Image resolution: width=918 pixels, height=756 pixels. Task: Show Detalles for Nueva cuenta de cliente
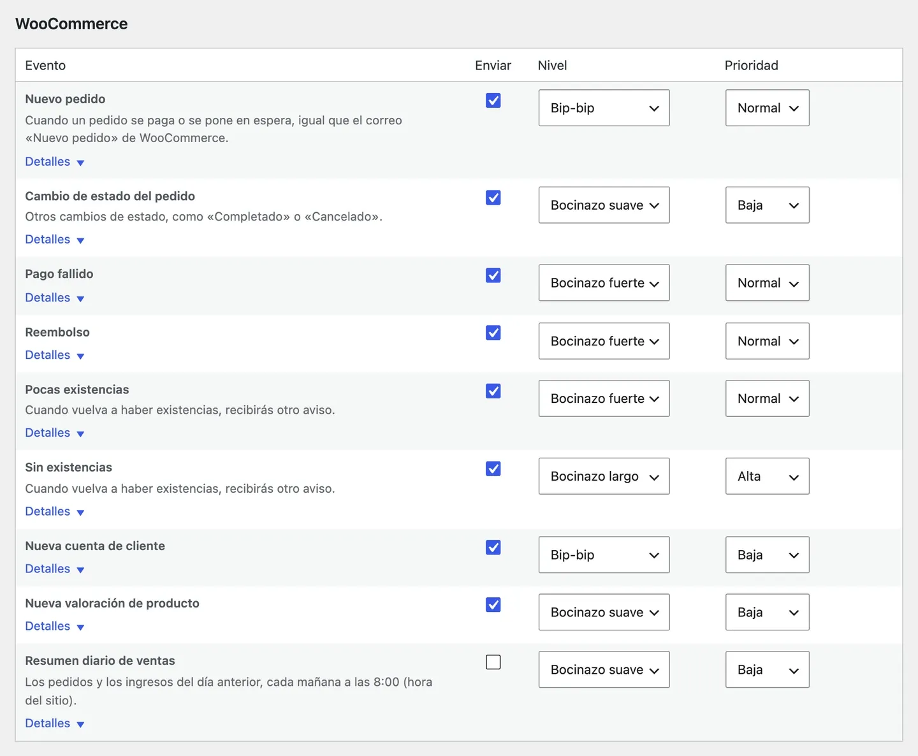pos(55,569)
